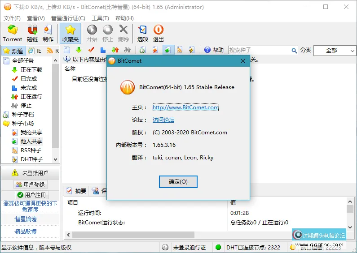Open the http://www.BitComet.com homepage link
This screenshot has width=357, height=253.
[185, 107]
